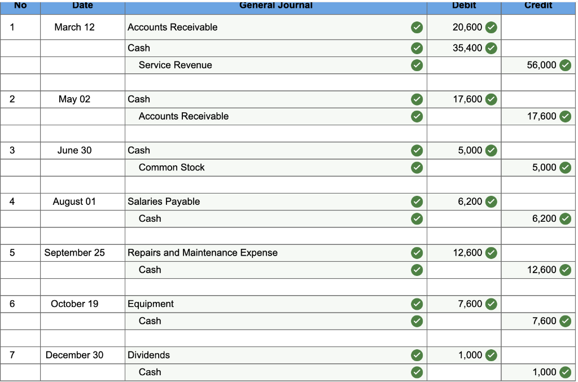Select the checkmark next to Equipment
This screenshot has width=578, height=382.
[417, 304]
